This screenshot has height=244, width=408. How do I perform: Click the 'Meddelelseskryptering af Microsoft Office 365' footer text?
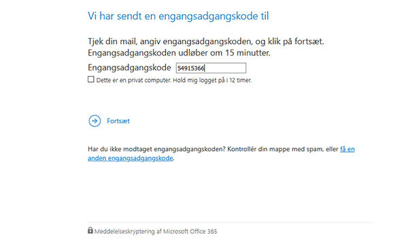(x=156, y=231)
